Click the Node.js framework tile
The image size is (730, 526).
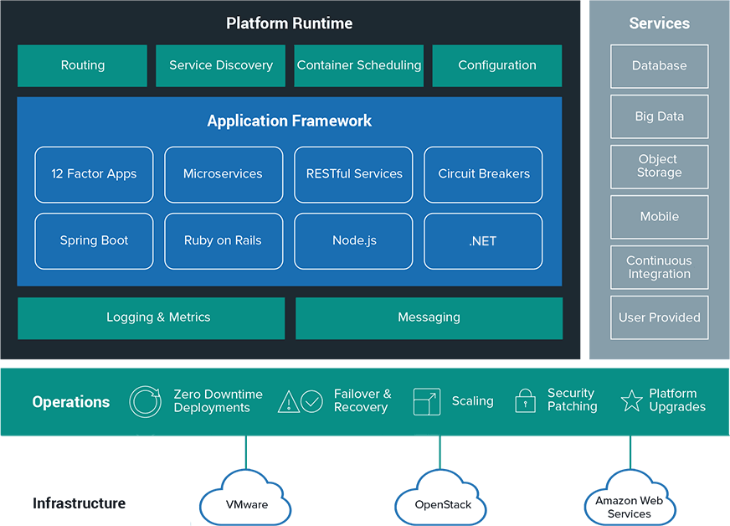point(353,241)
